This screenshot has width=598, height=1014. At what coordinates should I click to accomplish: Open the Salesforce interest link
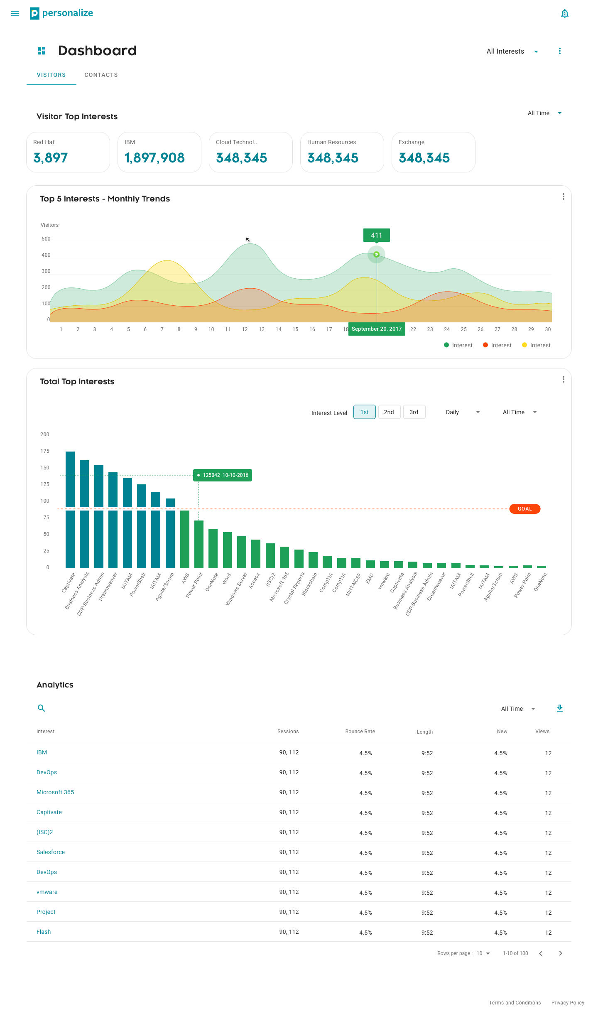(51, 852)
